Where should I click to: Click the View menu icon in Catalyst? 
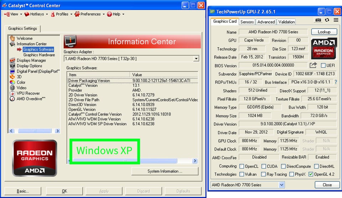(7, 14)
